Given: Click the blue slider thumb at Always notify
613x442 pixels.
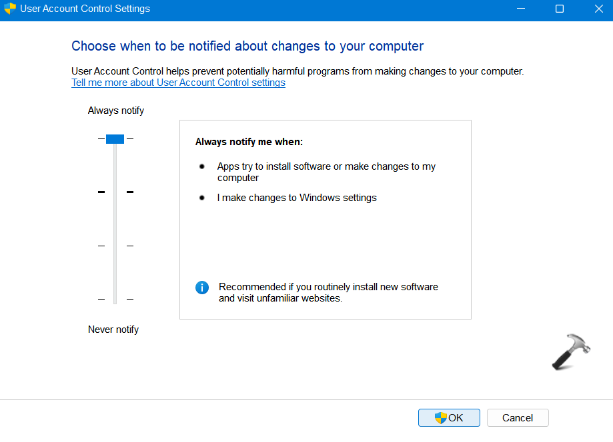Looking at the screenshot, I should point(115,139).
